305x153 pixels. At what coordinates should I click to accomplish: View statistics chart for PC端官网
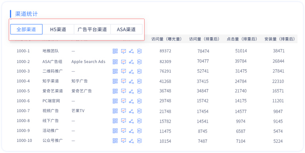point(124,101)
